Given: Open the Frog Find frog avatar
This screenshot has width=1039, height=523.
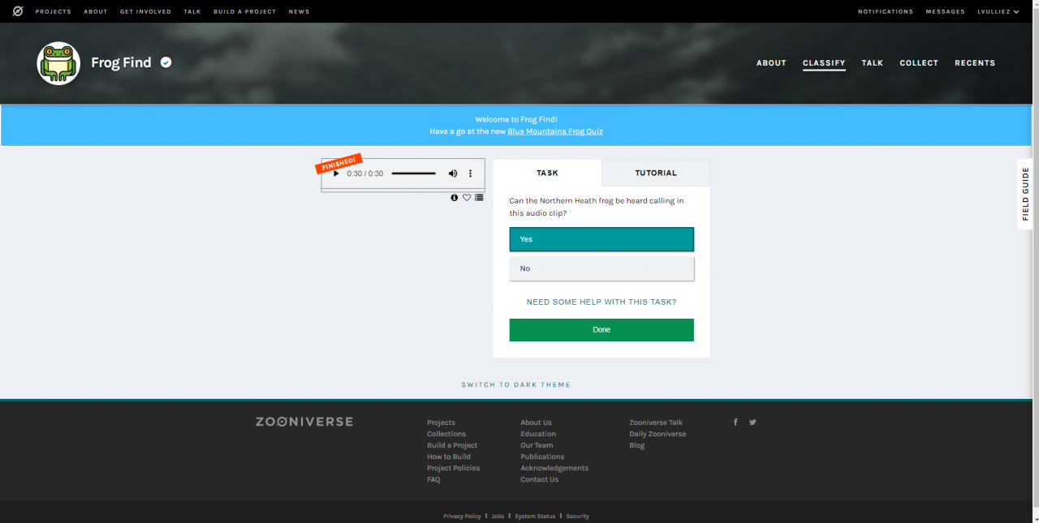Looking at the screenshot, I should click(x=58, y=63).
